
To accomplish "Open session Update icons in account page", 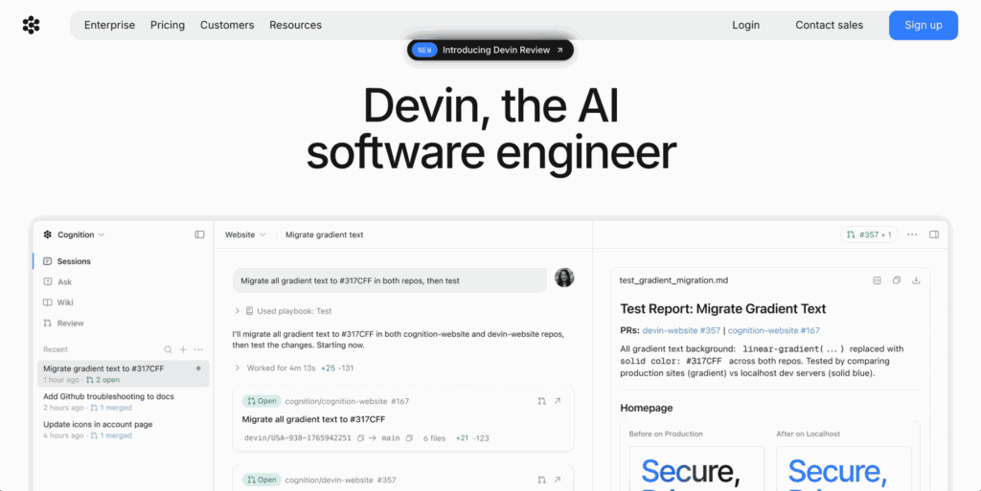I will pos(124,429).
